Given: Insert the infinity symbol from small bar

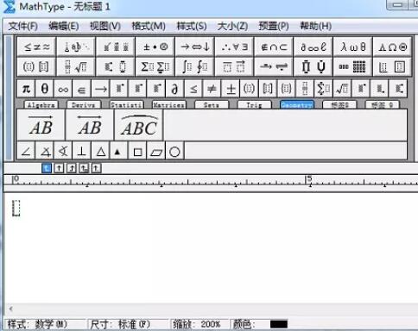Looking at the screenshot, I should coord(63,89).
